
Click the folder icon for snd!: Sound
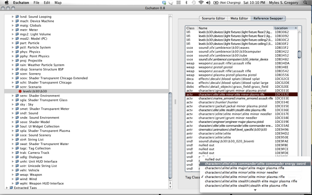click(17, 113)
